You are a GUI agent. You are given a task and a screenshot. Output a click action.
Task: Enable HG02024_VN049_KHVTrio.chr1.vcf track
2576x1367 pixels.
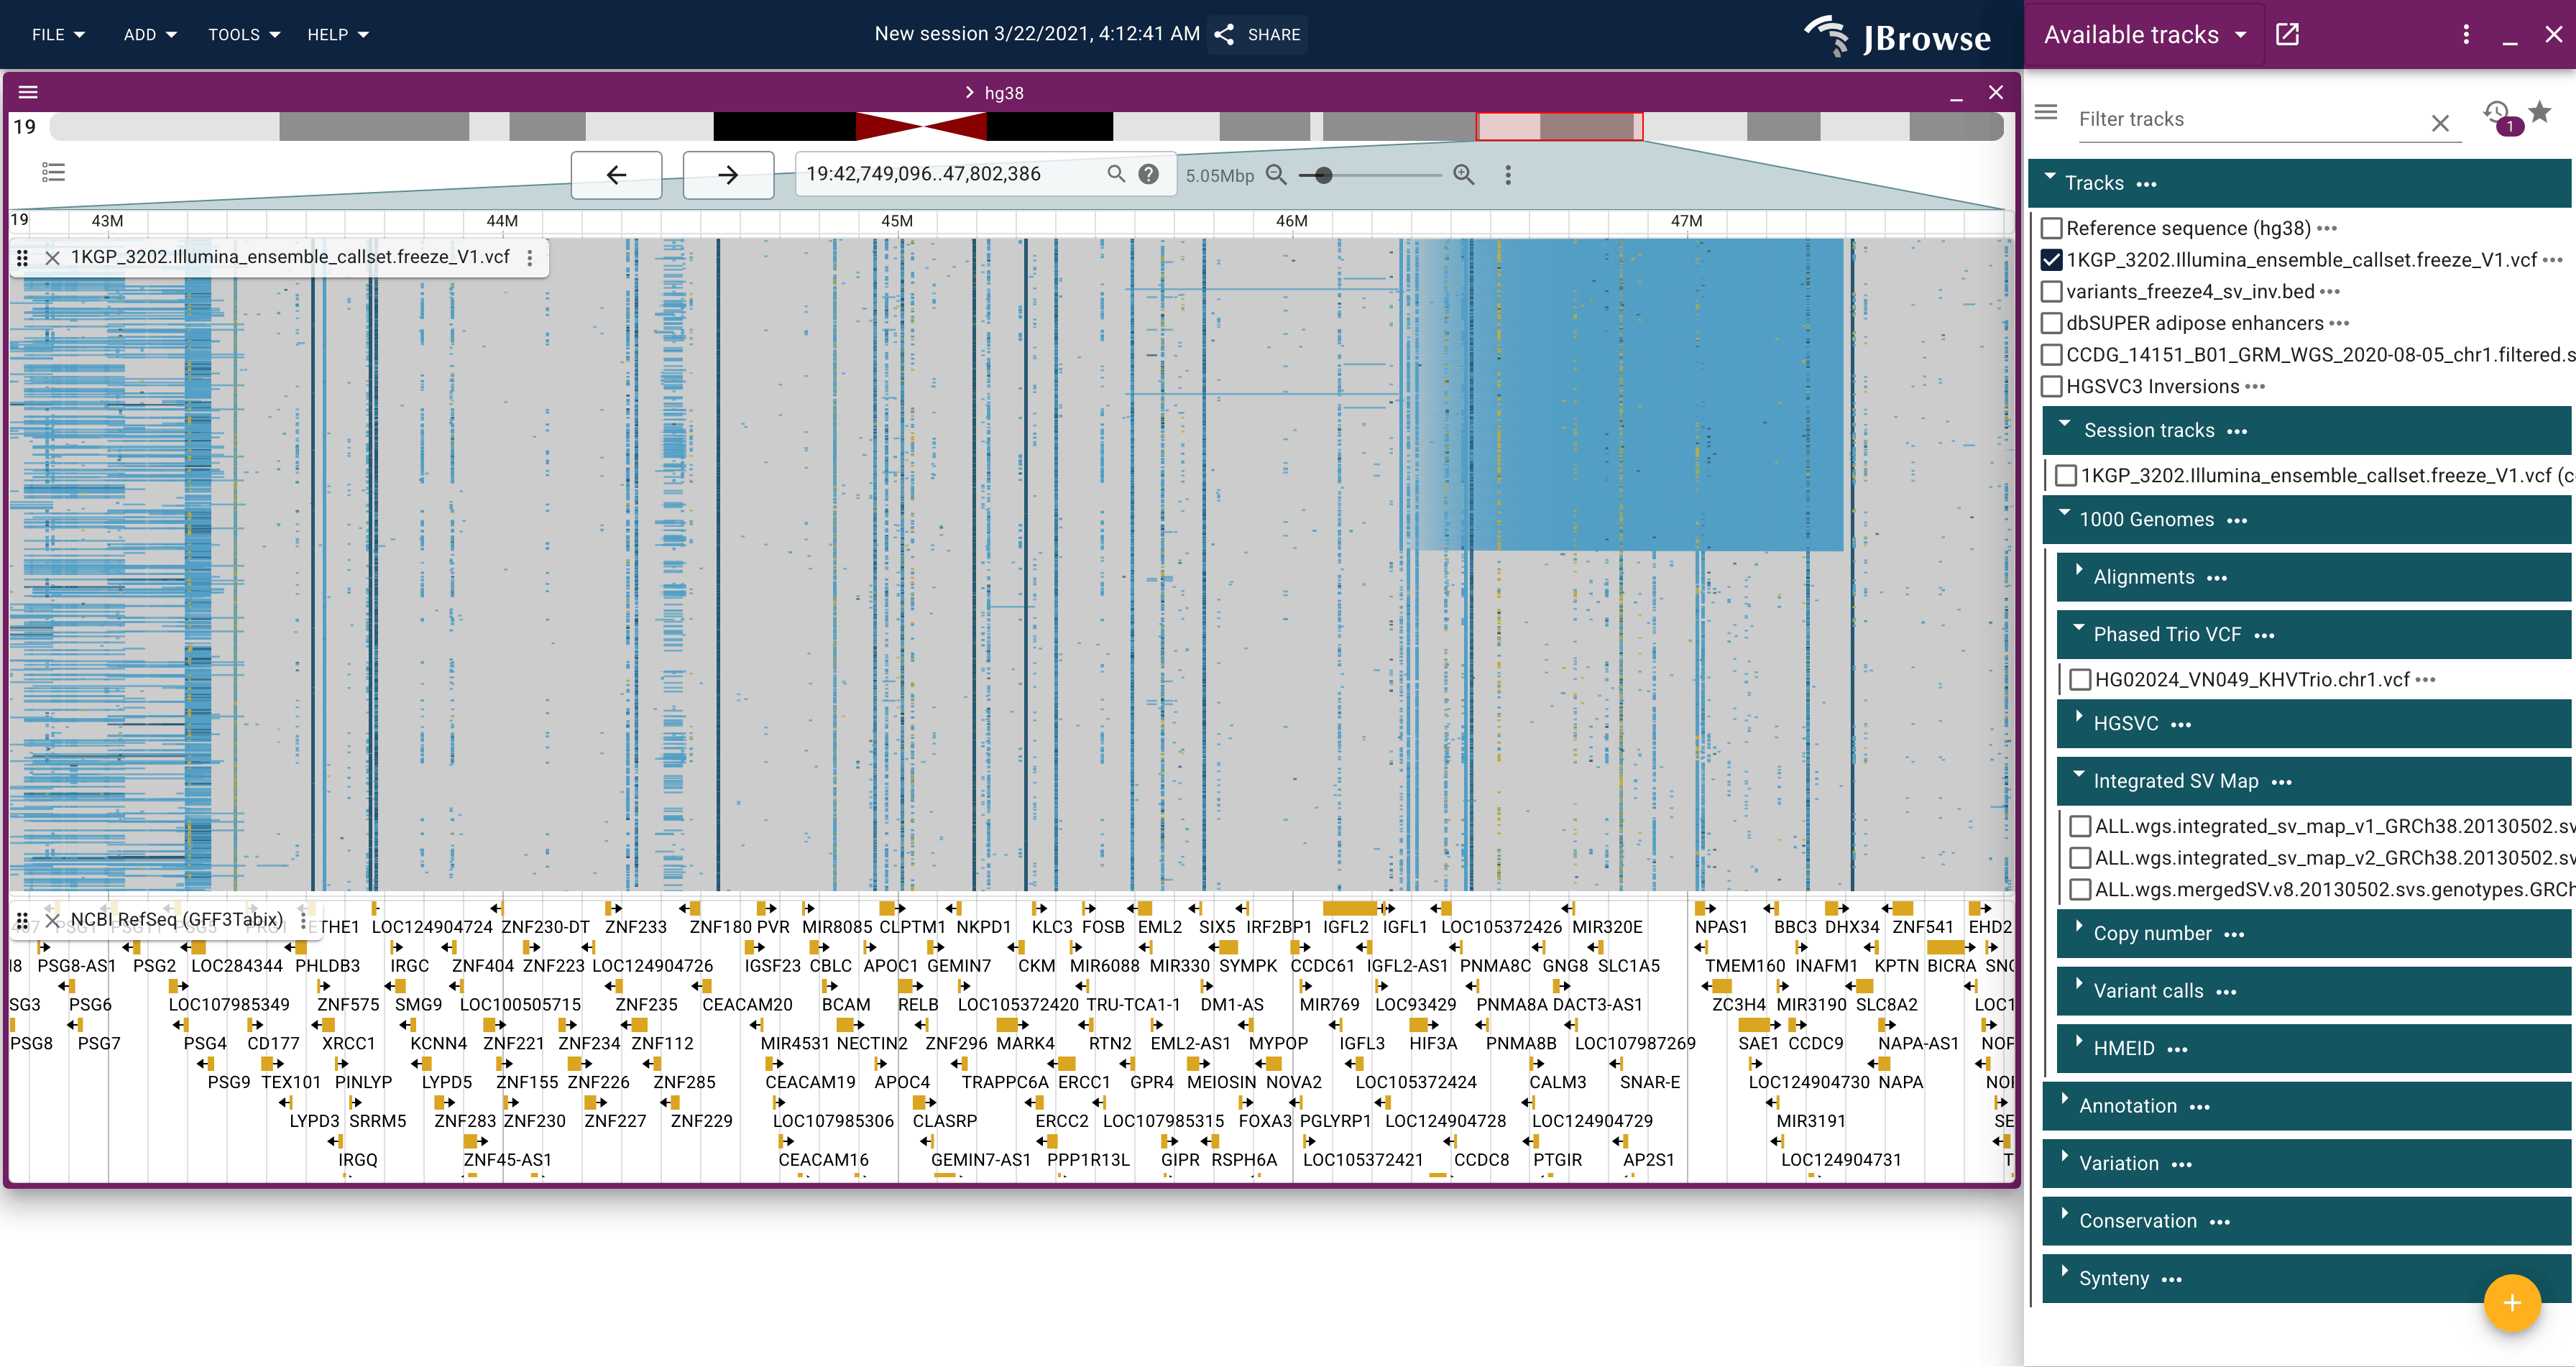[x=2080, y=679]
